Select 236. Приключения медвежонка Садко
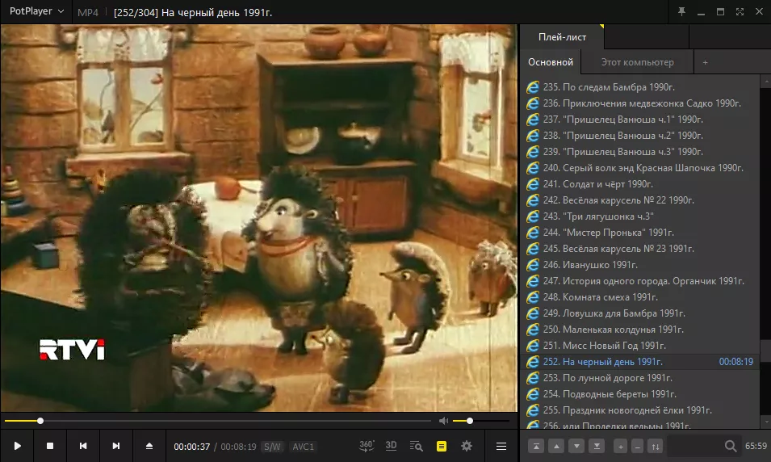This screenshot has height=462, width=771. point(640,103)
